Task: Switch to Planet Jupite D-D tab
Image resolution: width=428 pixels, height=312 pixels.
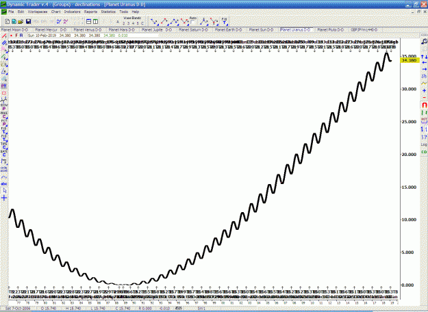Action: pyautogui.click(x=157, y=29)
